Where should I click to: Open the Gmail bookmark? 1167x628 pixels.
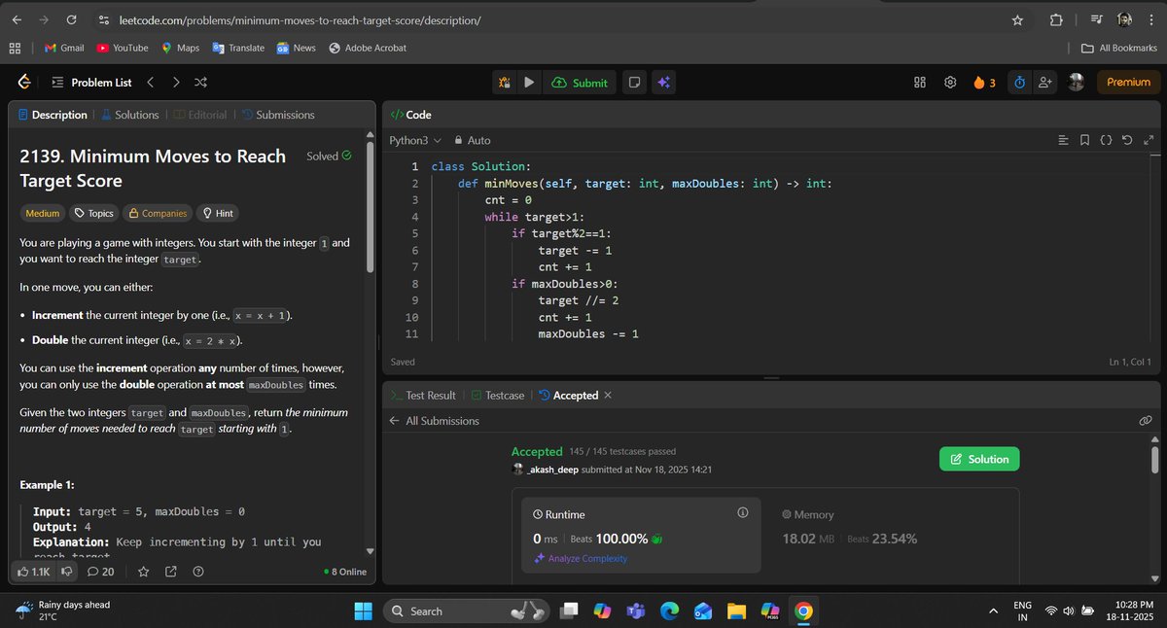coord(63,48)
